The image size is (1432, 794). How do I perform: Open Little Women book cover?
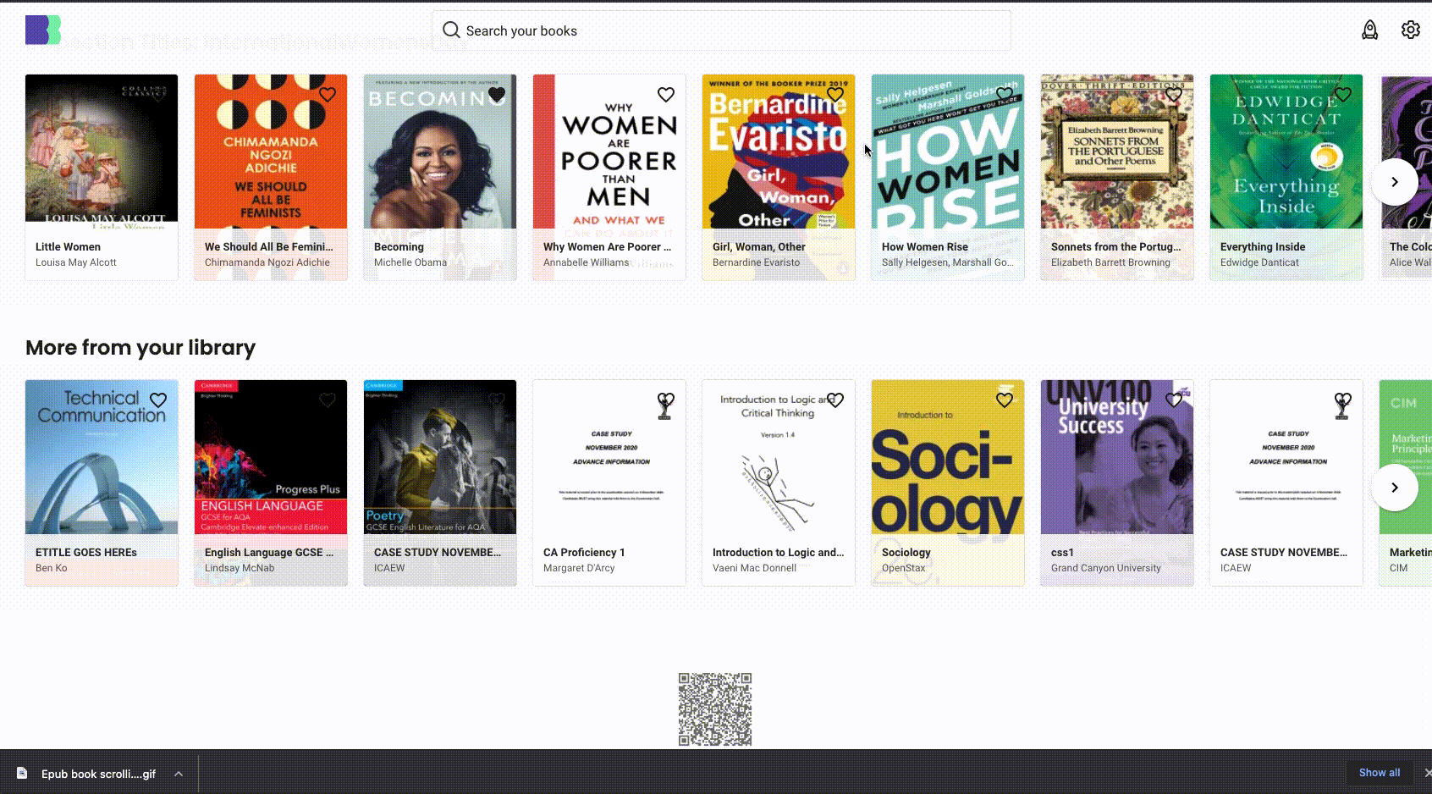pyautogui.click(x=102, y=152)
